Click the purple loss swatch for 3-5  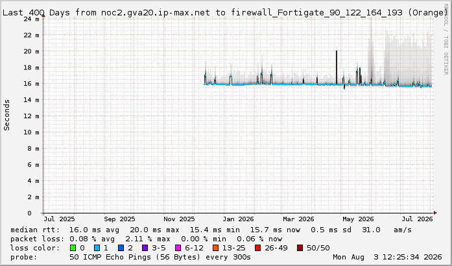pos(145,248)
